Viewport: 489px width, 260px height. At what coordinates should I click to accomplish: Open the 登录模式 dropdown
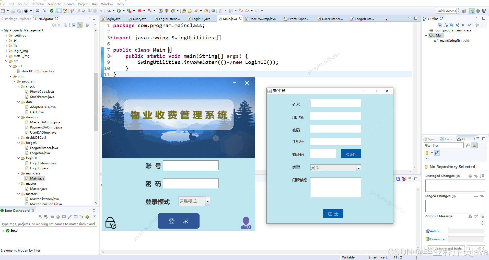click(207, 201)
